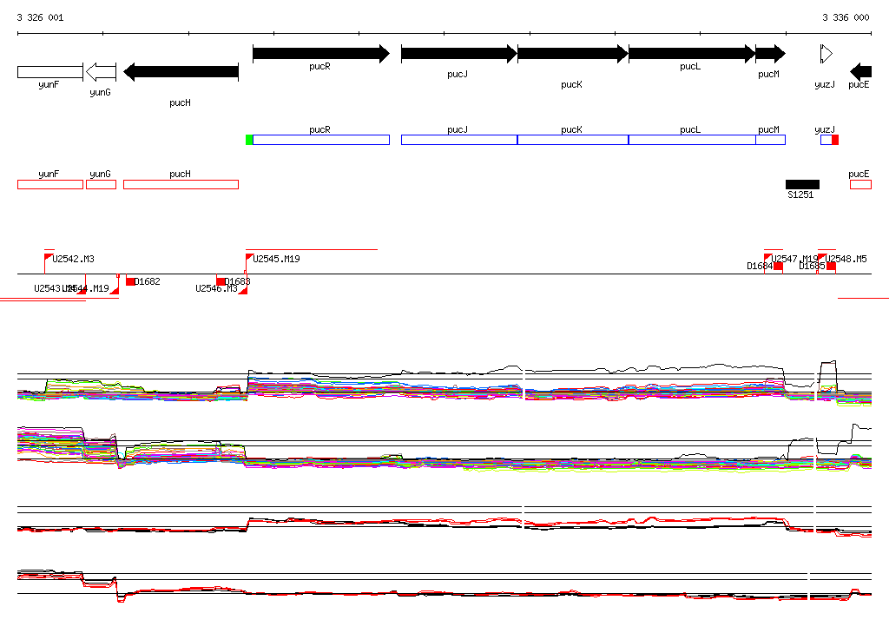Select the white yunF gene box
The width and height of the screenshot is (889, 620).
coord(49,71)
